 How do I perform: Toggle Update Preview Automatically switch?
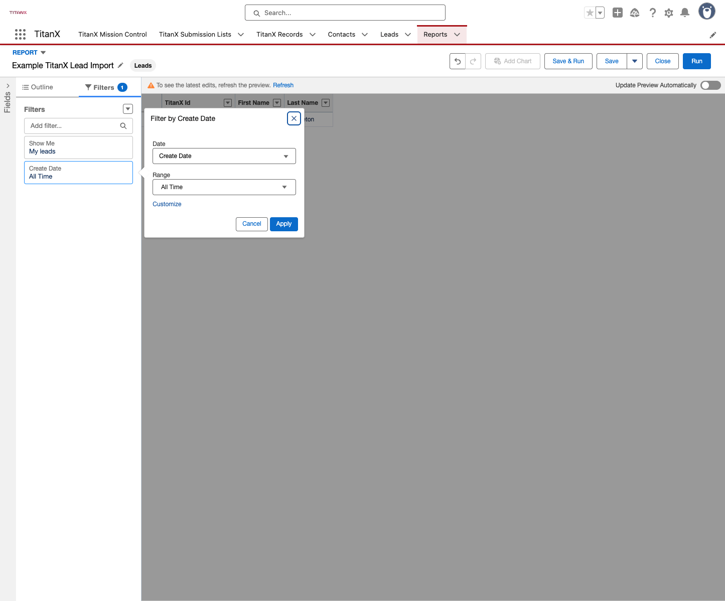[710, 85]
